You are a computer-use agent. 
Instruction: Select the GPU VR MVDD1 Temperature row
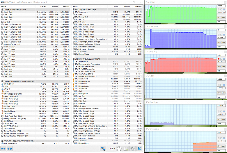point(107,71)
